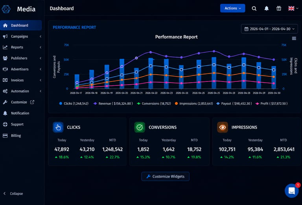The height and width of the screenshot is (205, 302).
Task: Expand the Reports submenu chevron
Action: coord(41,47)
